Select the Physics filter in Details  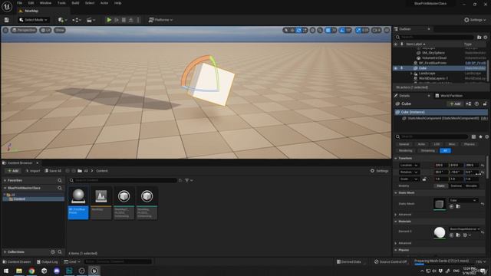tap(469, 144)
